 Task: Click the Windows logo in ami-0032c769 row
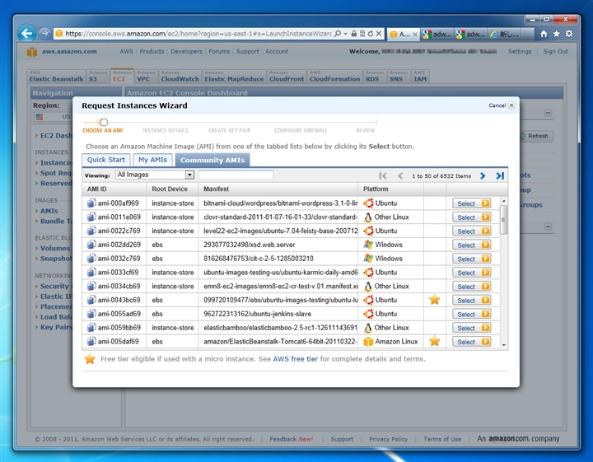[x=368, y=259]
